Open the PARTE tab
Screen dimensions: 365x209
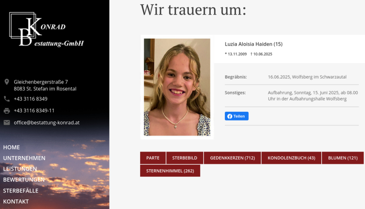point(153,158)
